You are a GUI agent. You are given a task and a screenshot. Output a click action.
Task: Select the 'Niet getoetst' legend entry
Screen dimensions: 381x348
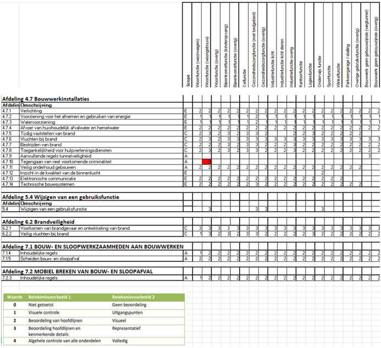click(x=43, y=304)
